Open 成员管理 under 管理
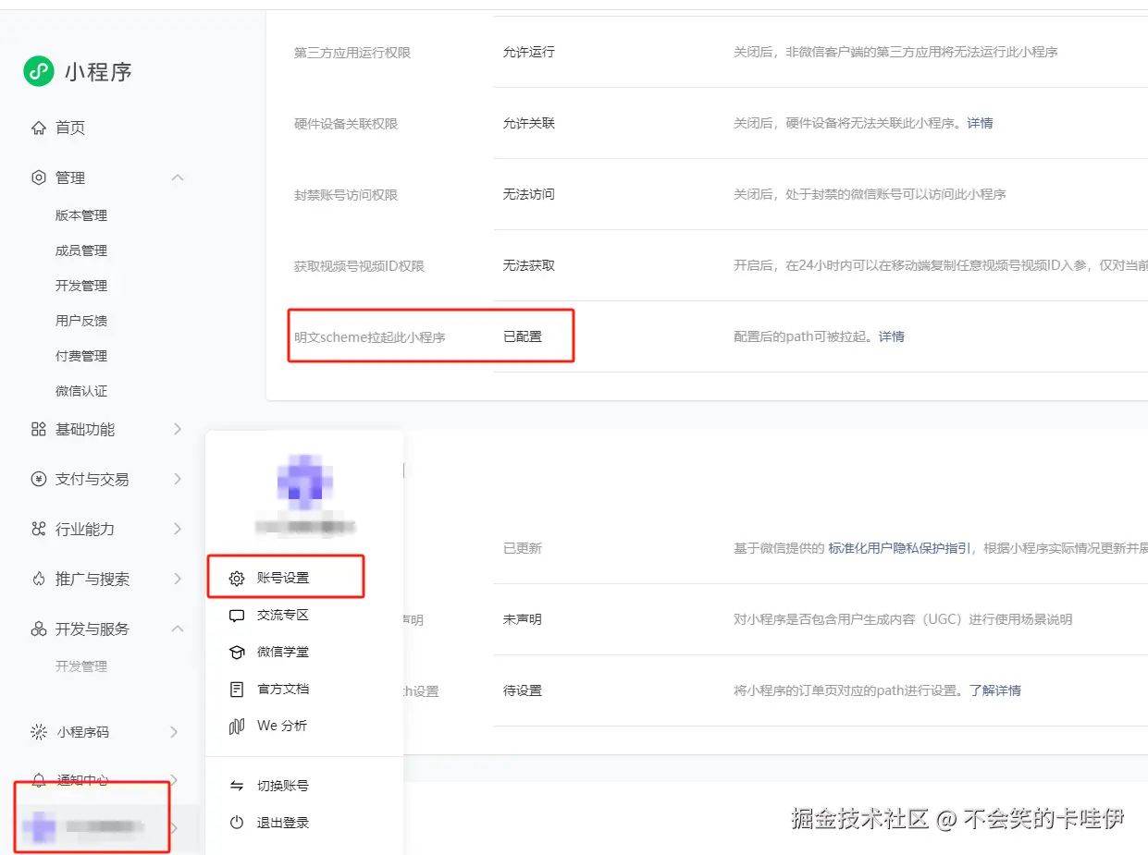This screenshot has width=1148, height=855. (81, 250)
